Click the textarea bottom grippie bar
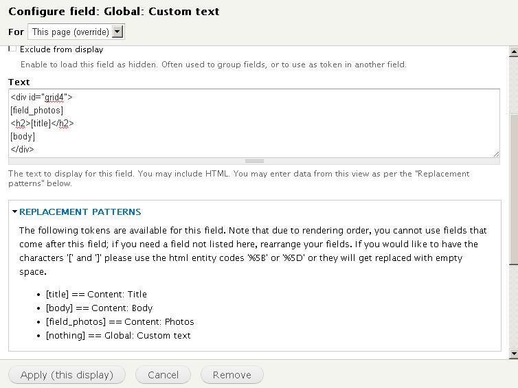The height and width of the screenshot is (388, 518). 254,161
